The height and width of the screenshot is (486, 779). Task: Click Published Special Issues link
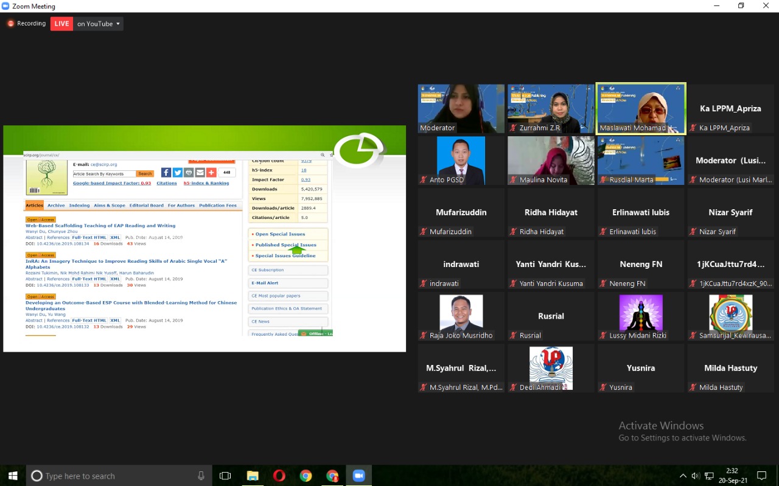(285, 245)
